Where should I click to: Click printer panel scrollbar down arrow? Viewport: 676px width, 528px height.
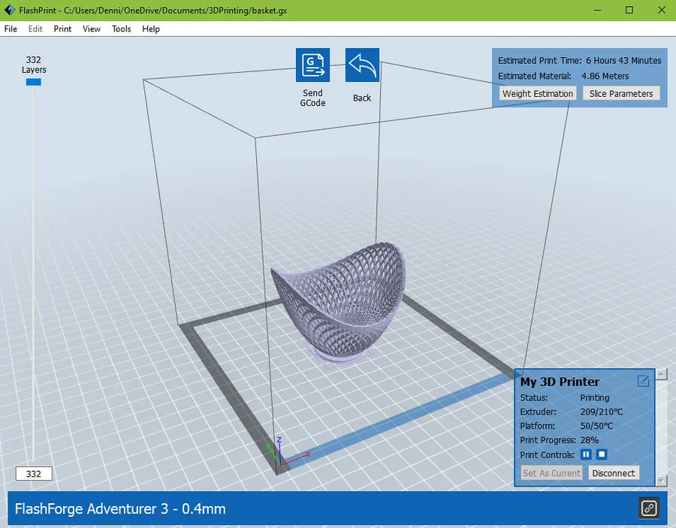(661, 481)
